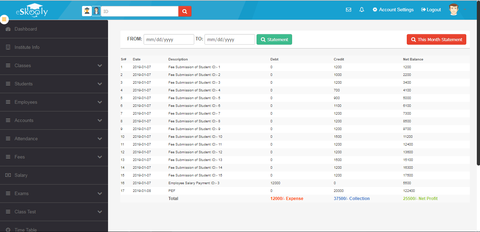Screen dimensions: 480x232
Task: Click the Employees list icon
Action: [8, 102]
